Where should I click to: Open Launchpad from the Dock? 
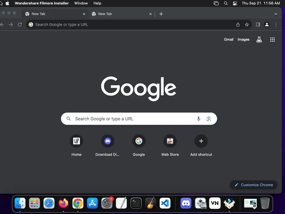pos(34,203)
